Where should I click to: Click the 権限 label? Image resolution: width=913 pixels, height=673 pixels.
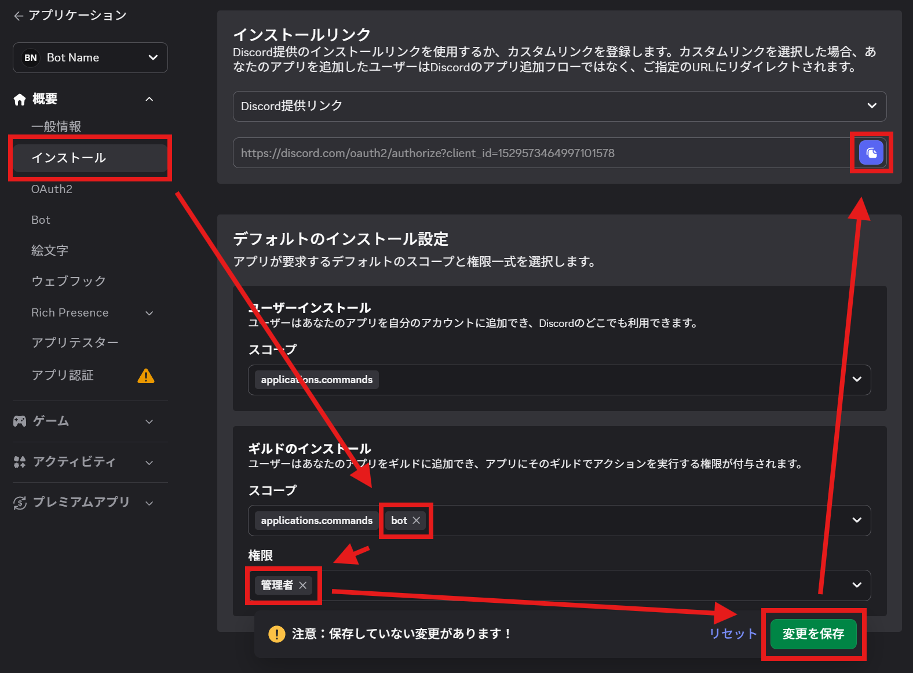(x=261, y=555)
